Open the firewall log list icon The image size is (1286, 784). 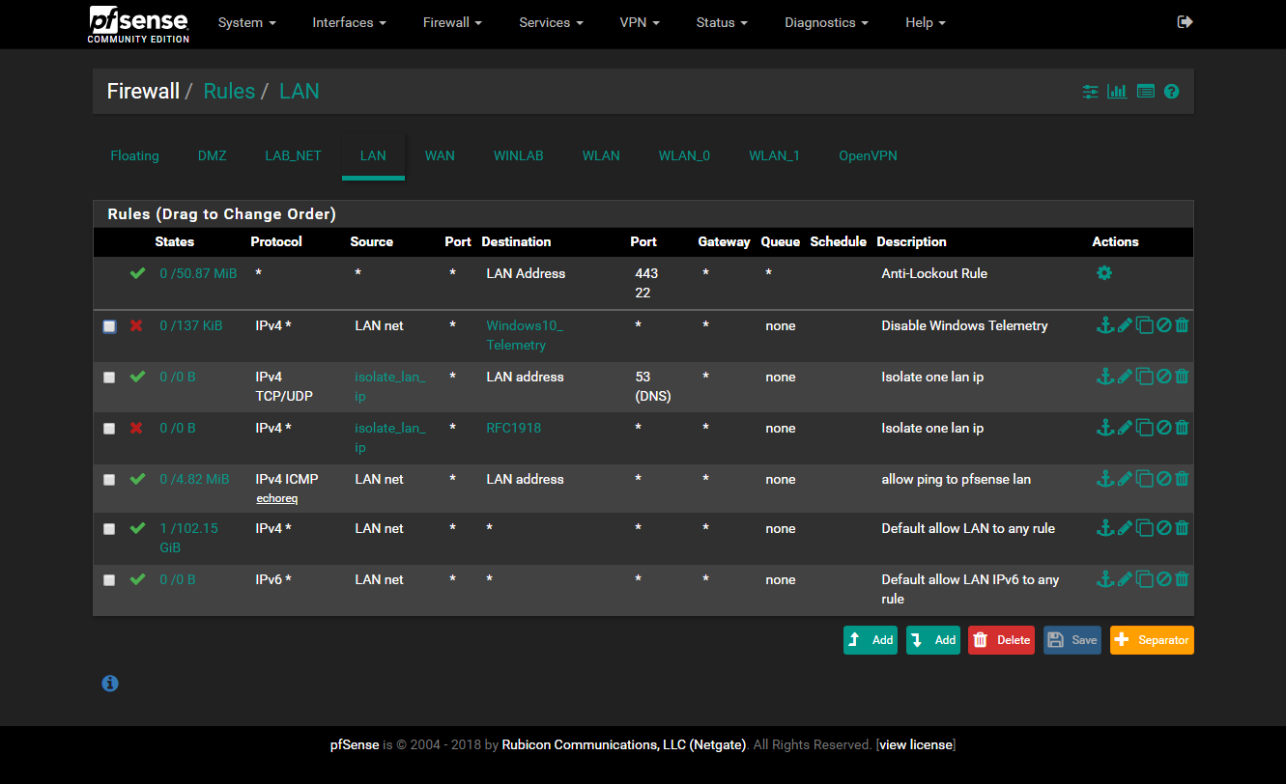click(1145, 92)
